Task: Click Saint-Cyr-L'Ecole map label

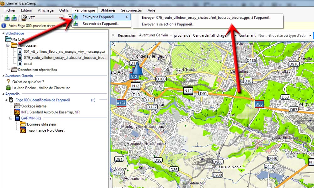Action: [x=181, y=70]
